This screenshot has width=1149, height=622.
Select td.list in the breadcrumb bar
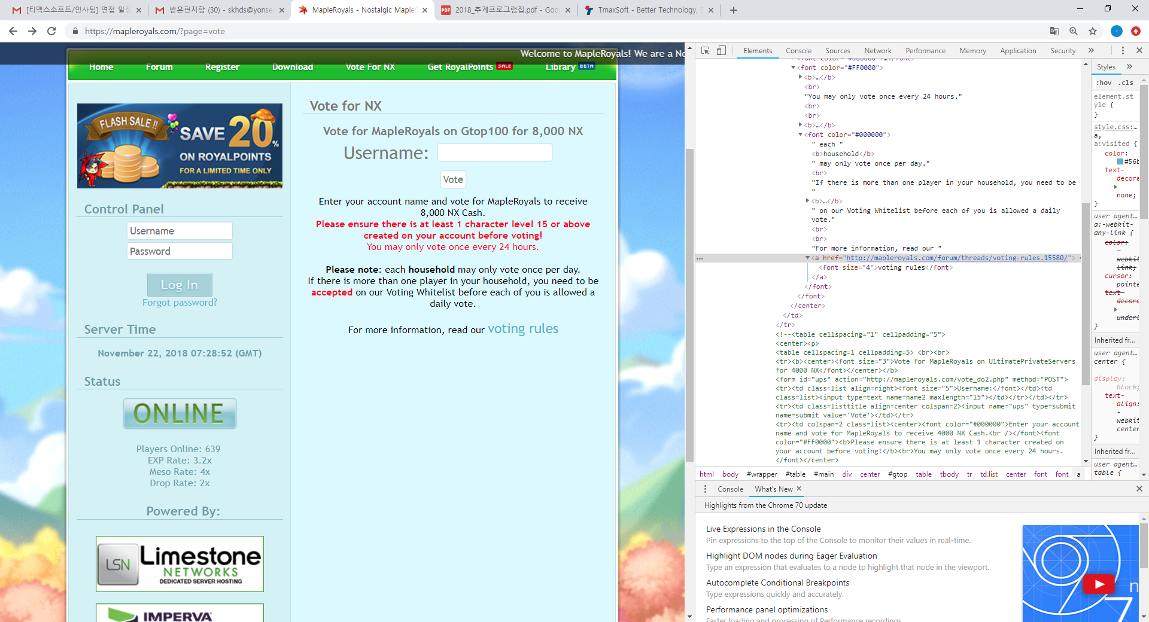989,474
